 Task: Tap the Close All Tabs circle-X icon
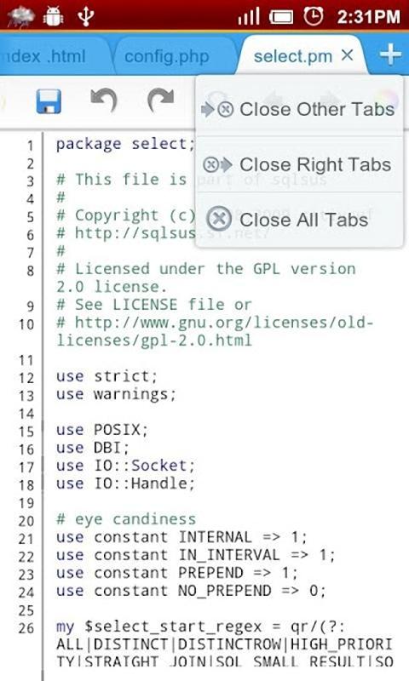[x=219, y=219]
